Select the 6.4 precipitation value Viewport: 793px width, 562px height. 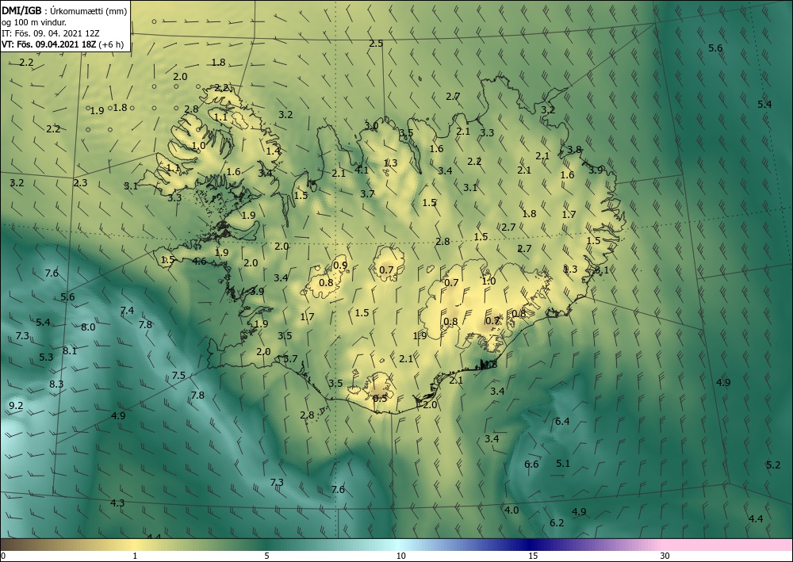562,421
